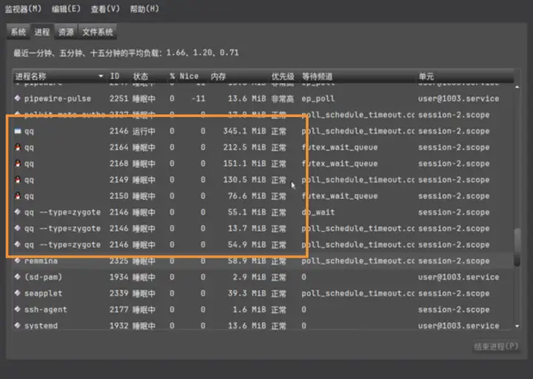Viewport: 533px width, 379px height.
Task: Select the systemd process name
Action: click(41, 326)
